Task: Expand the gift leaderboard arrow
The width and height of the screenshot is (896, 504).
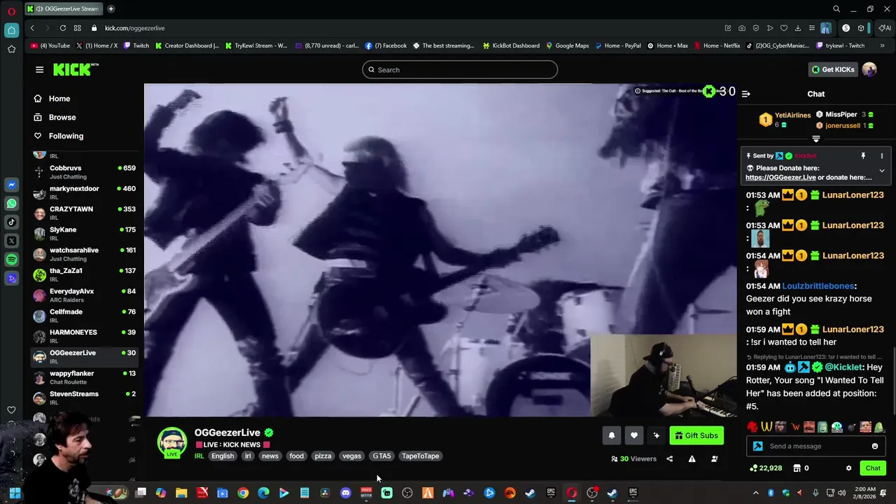Action: pos(816,139)
